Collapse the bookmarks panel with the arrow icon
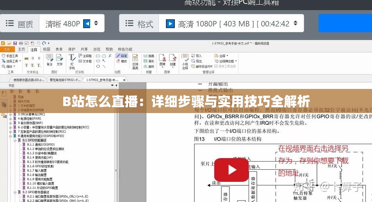Screen dimensions: 372x202 coord(116,85)
